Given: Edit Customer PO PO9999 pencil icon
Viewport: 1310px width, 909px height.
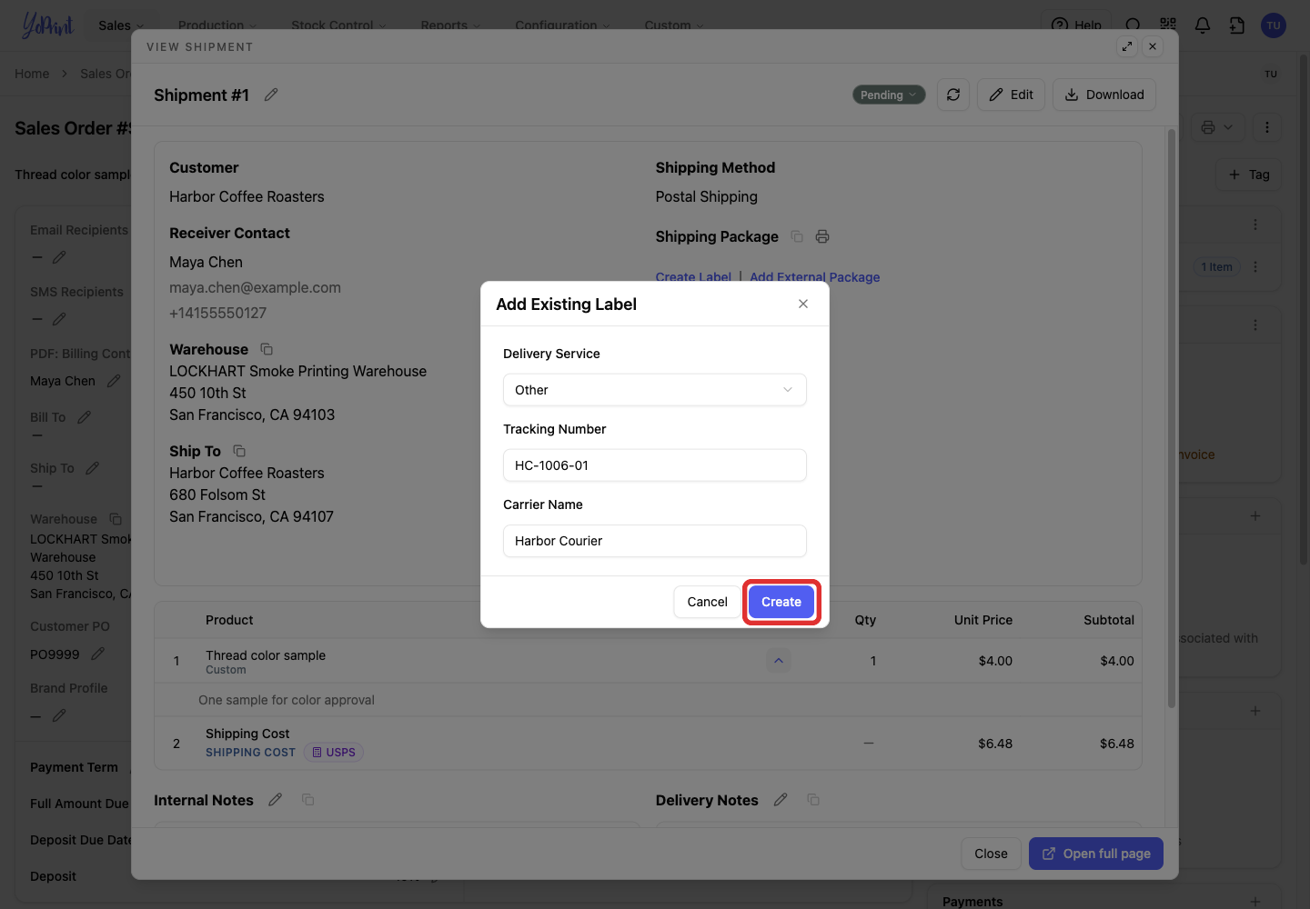Looking at the screenshot, I should [x=98, y=654].
